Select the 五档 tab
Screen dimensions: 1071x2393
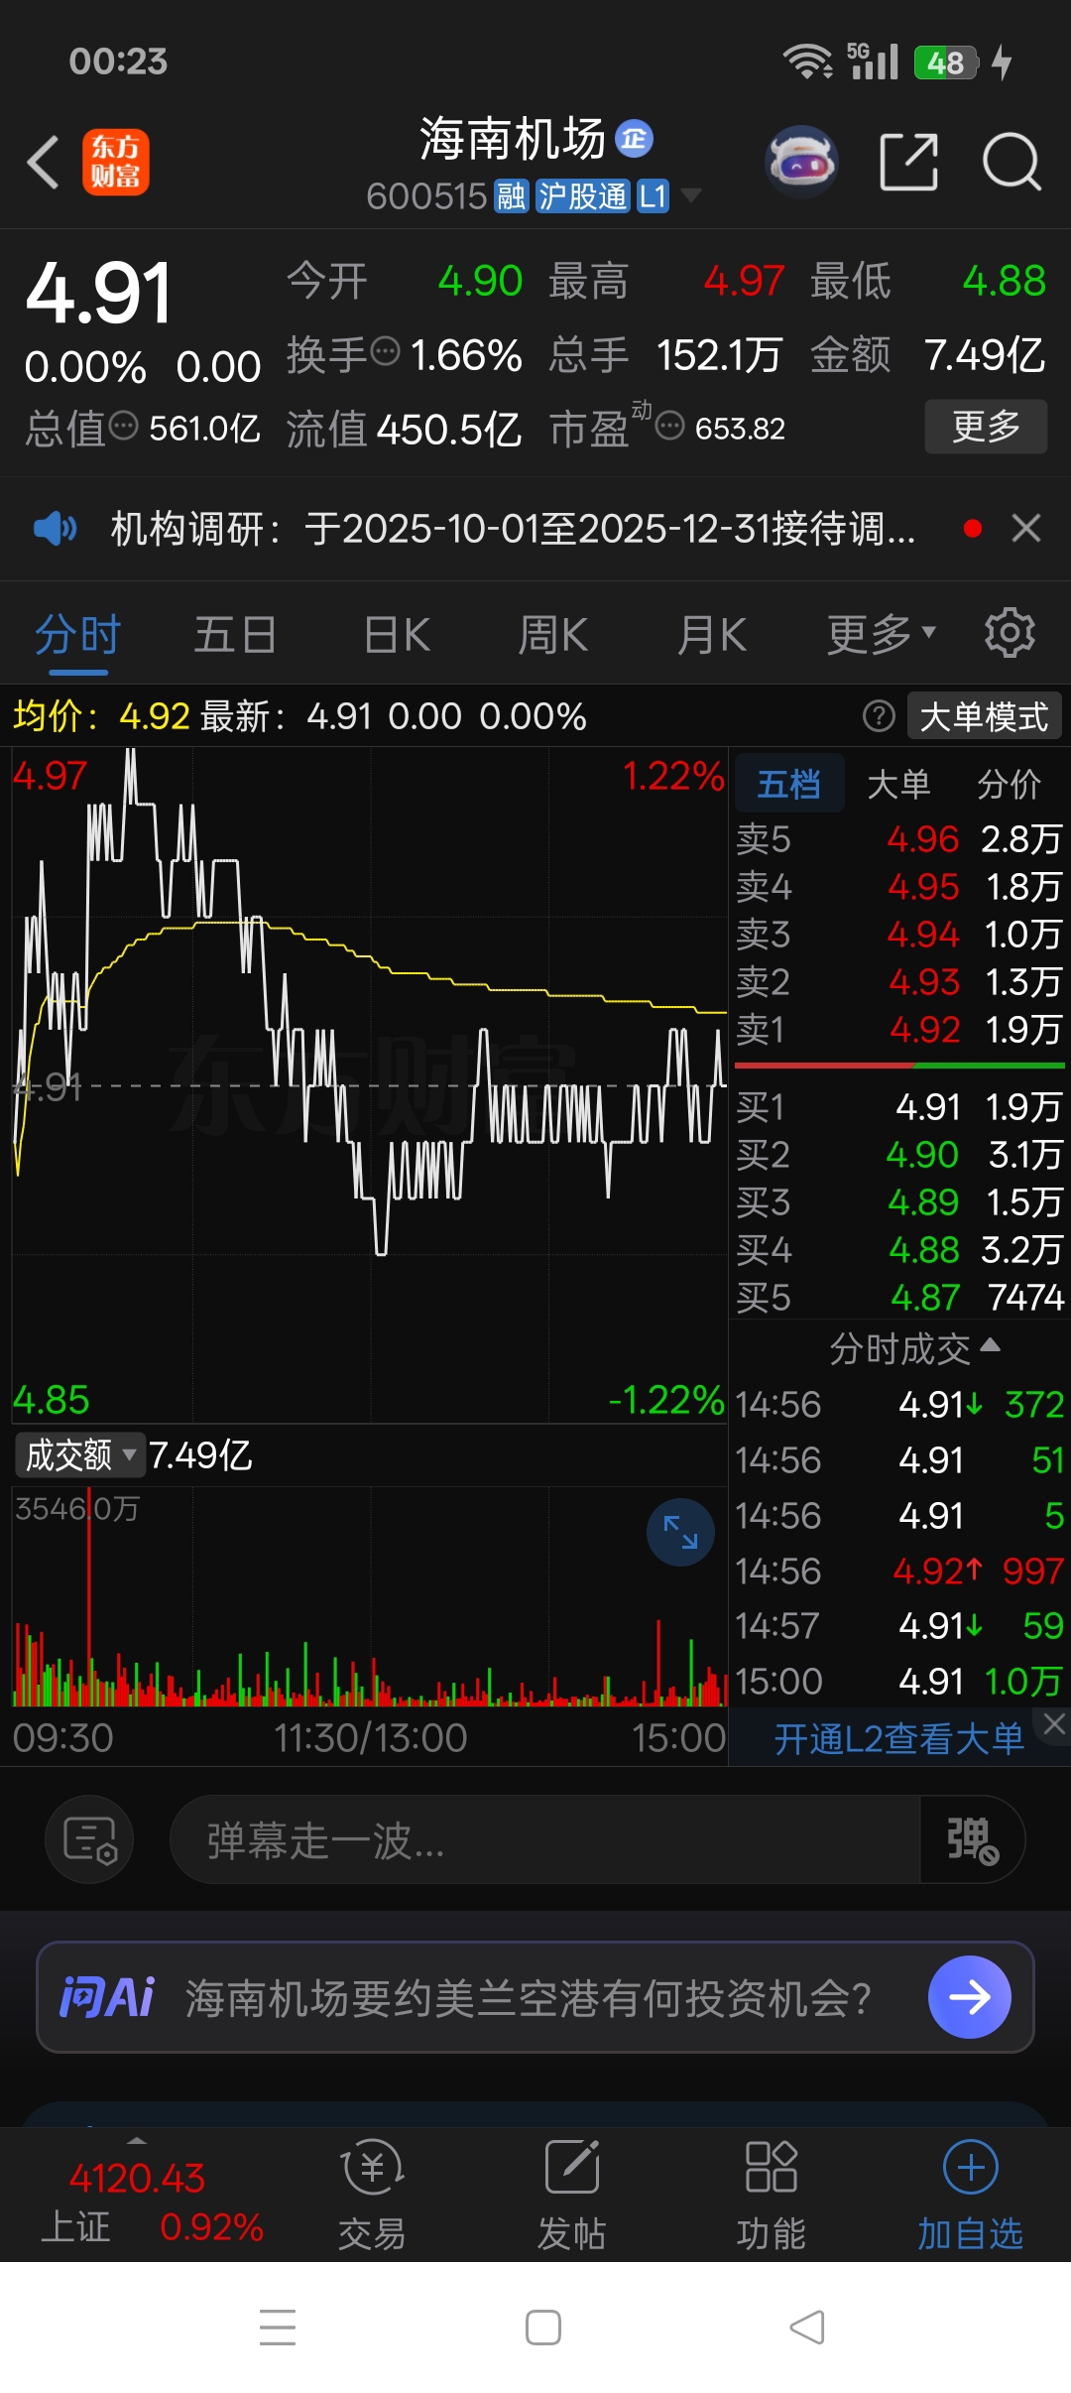[789, 784]
